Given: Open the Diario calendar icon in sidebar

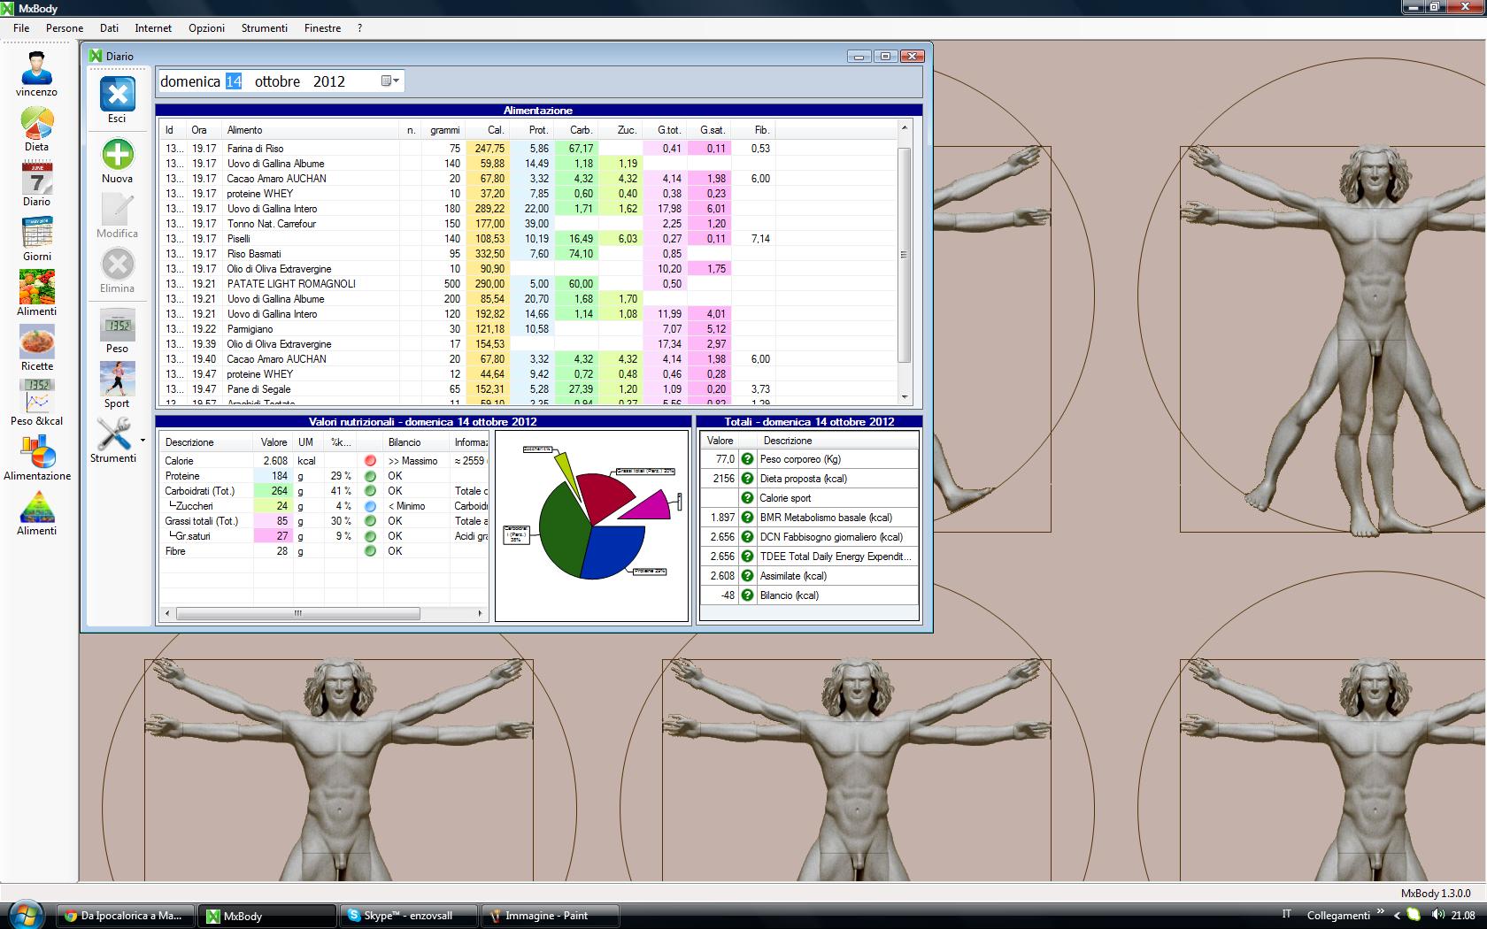Looking at the screenshot, I should [x=36, y=178].
